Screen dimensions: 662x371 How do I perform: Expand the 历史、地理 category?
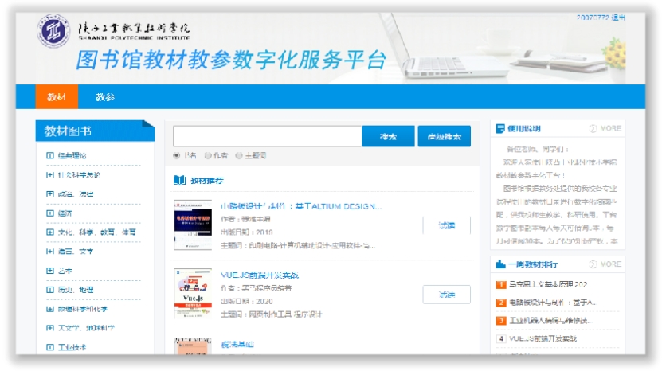[x=50, y=290]
